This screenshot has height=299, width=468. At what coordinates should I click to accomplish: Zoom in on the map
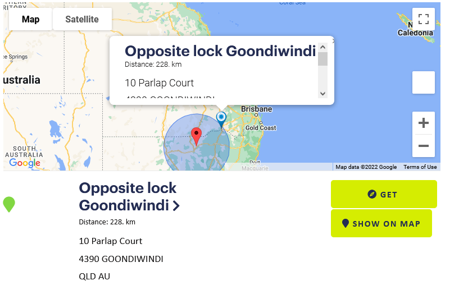(x=423, y=123)
